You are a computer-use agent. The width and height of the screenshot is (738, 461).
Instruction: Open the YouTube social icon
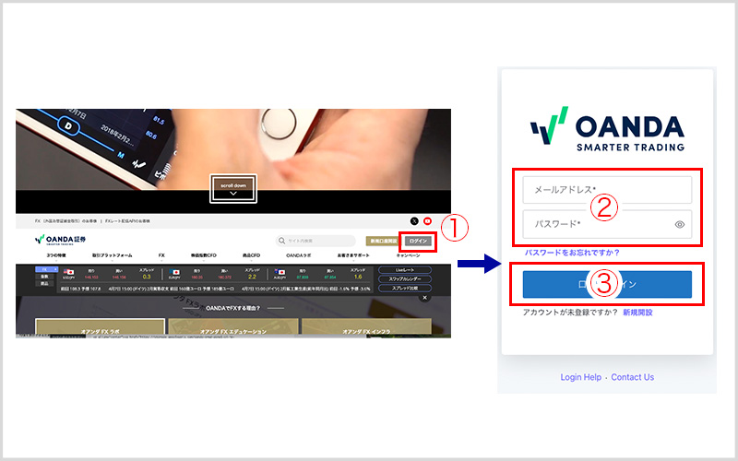click(x=427, y=221)
